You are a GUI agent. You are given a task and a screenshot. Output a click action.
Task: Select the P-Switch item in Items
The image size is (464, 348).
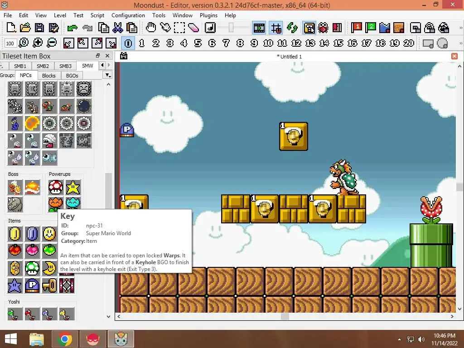tap(32, 285)
